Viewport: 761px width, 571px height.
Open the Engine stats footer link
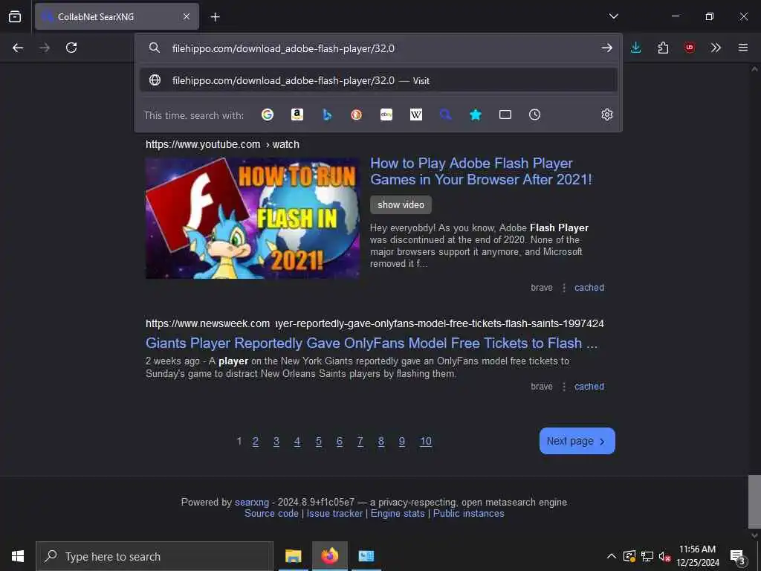coord(398,513)
